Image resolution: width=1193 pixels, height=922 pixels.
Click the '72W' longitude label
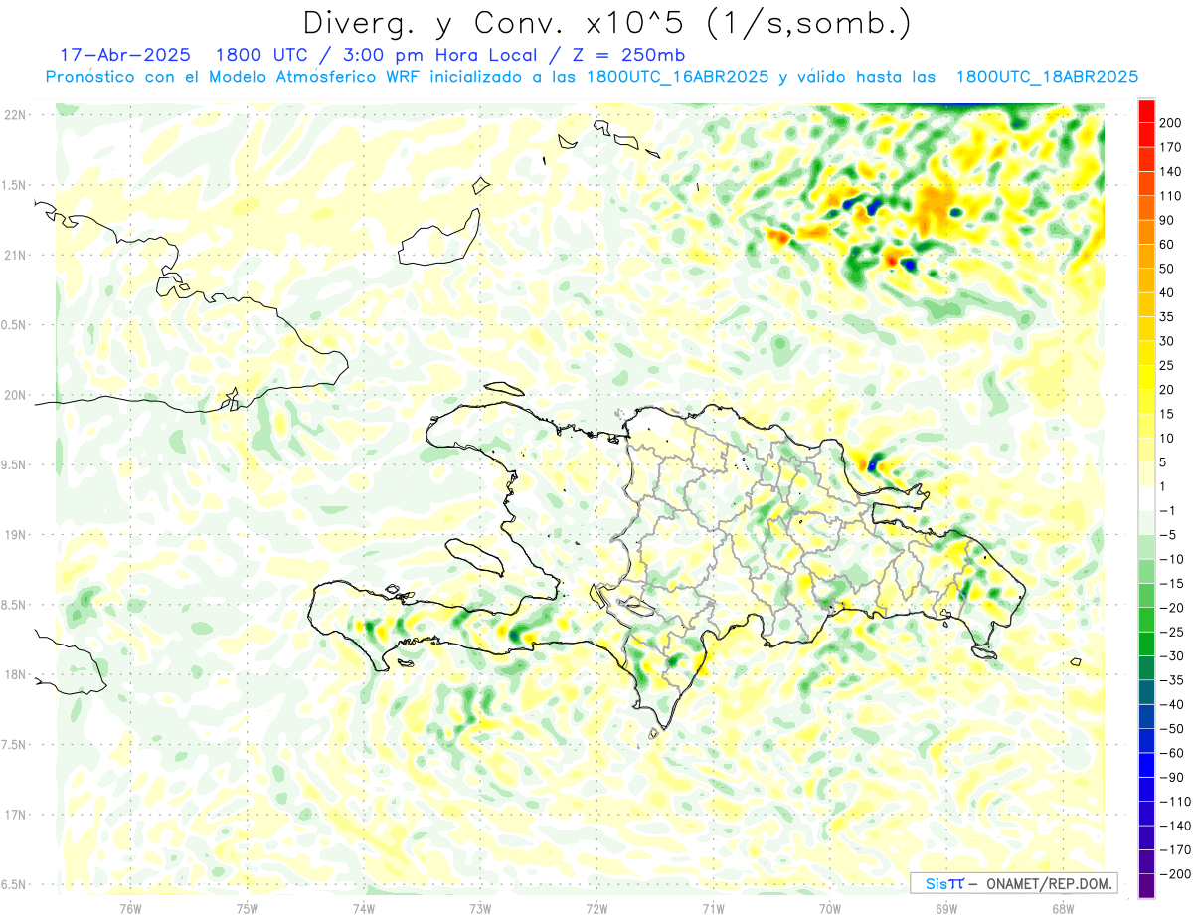coord(596,909)
